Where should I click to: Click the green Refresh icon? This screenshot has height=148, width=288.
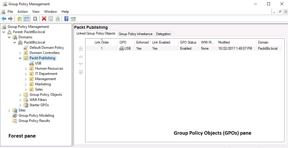pyautogui.click(x=58, y=19)
